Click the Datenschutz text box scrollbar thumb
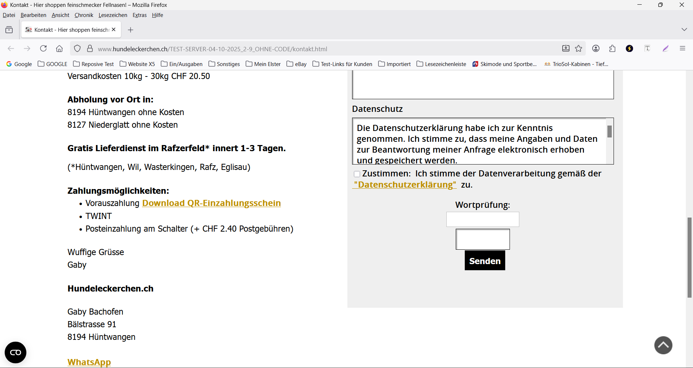 coord(609,132)
